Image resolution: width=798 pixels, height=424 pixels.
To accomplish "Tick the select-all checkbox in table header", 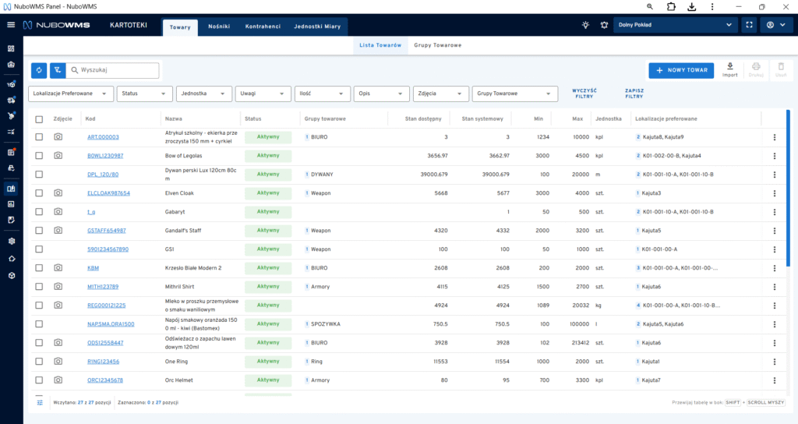I will [39, 118].
